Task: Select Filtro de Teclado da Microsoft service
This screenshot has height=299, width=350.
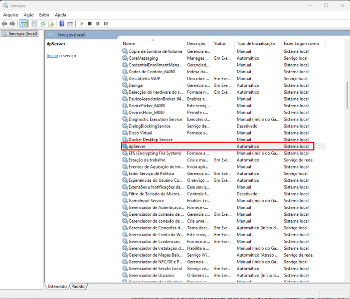Action: (x=223, y=194)
